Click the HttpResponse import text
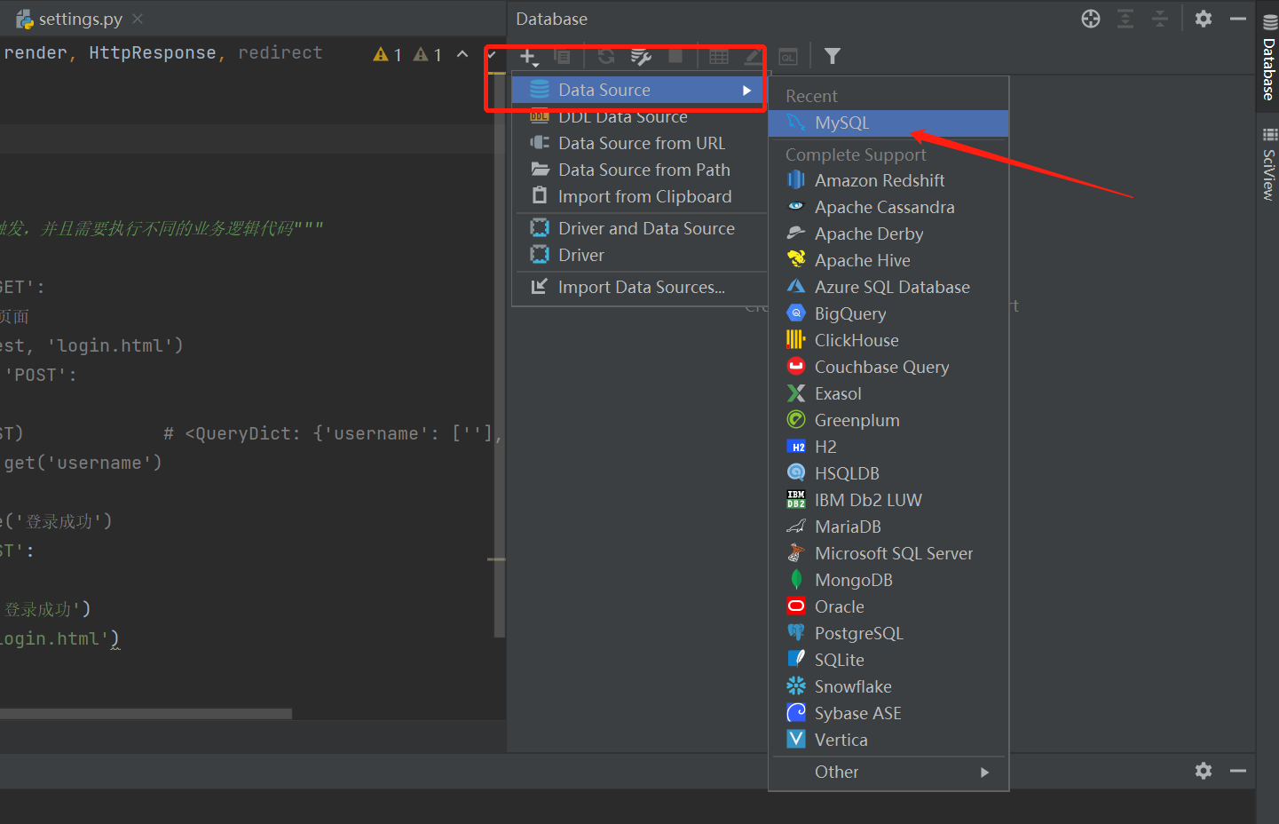The width and height of the screenshot is (1279, 824). (152, 53)
